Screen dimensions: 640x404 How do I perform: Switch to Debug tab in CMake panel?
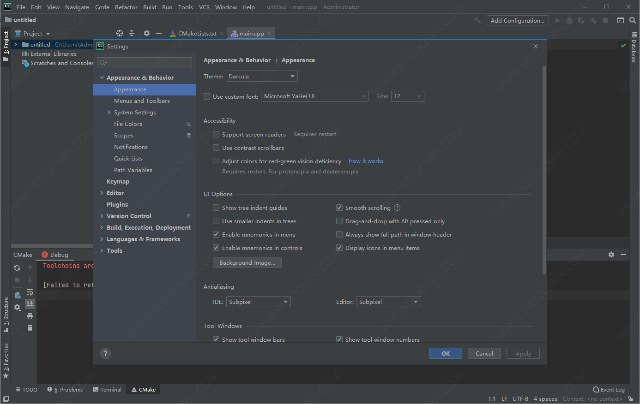pos(55,255)
